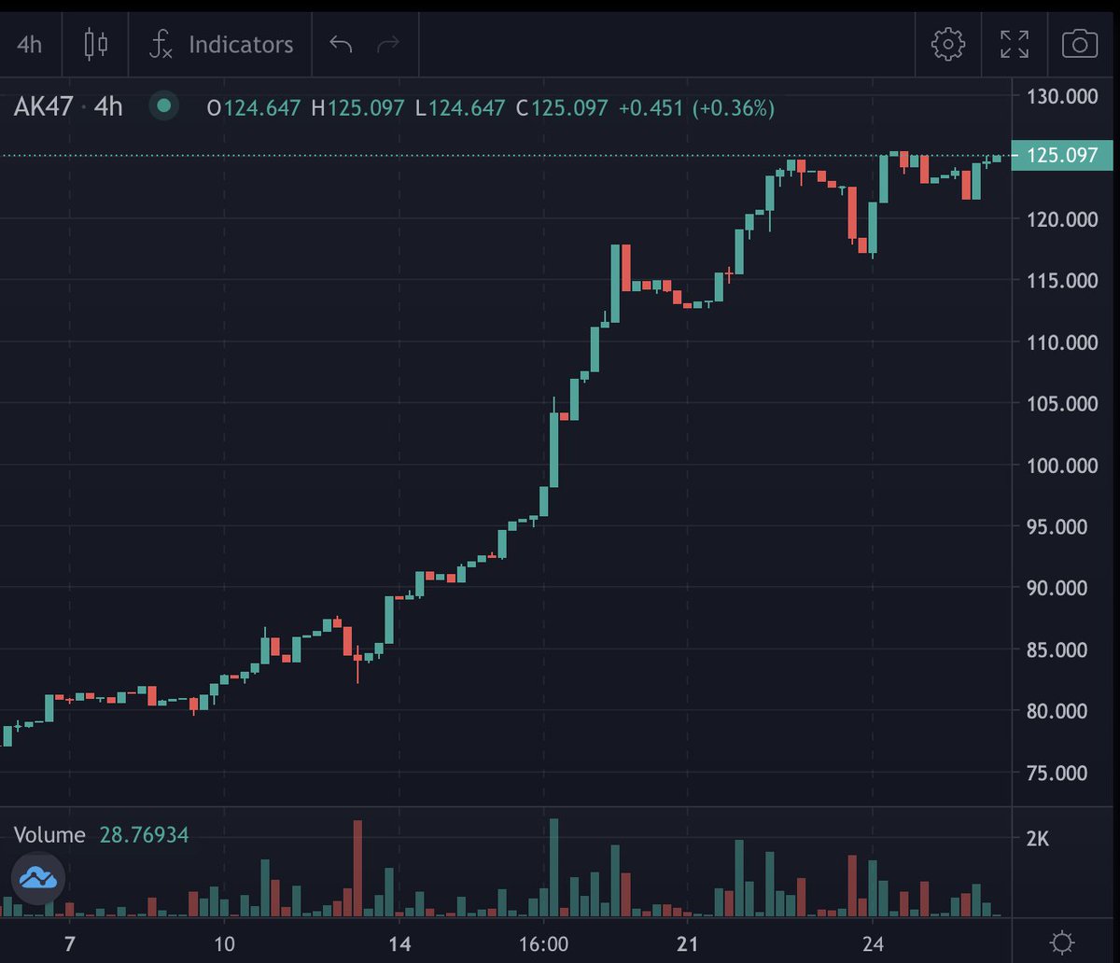This screenshot has width=1120, height=963.
Task: Click the Volume indicator label
Action: point(49,835)
